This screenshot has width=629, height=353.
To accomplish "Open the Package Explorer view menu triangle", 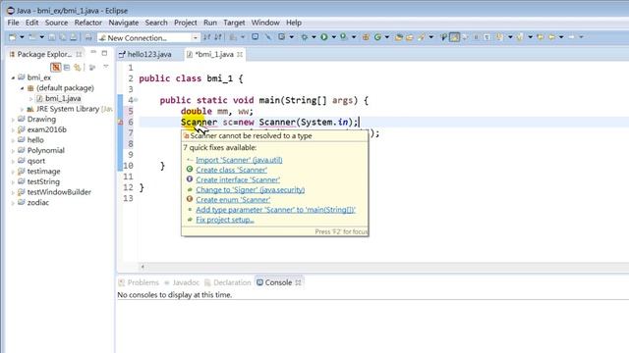I will [x=106, y=67].
